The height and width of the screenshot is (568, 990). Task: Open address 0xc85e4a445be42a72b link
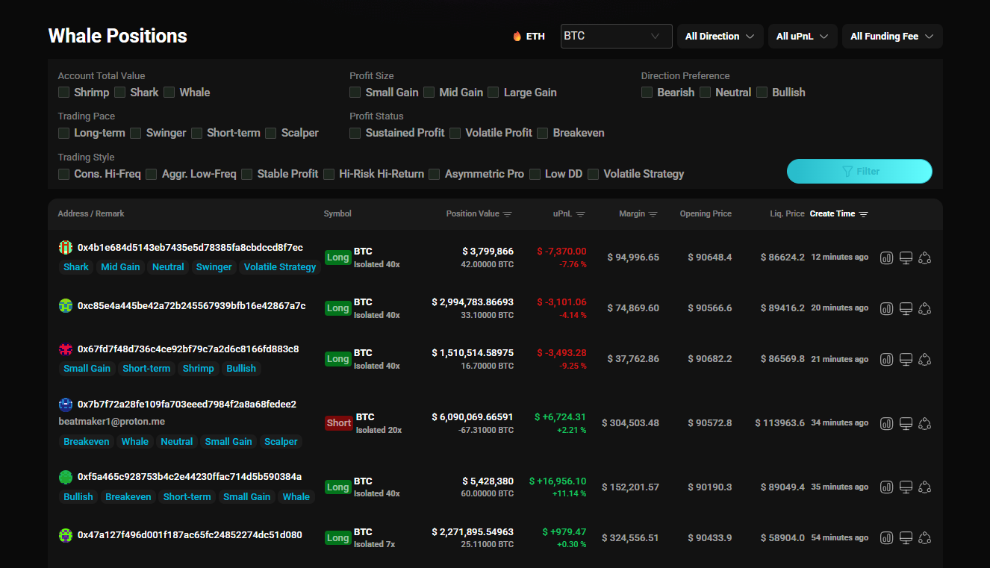click(x=191, y=305)
